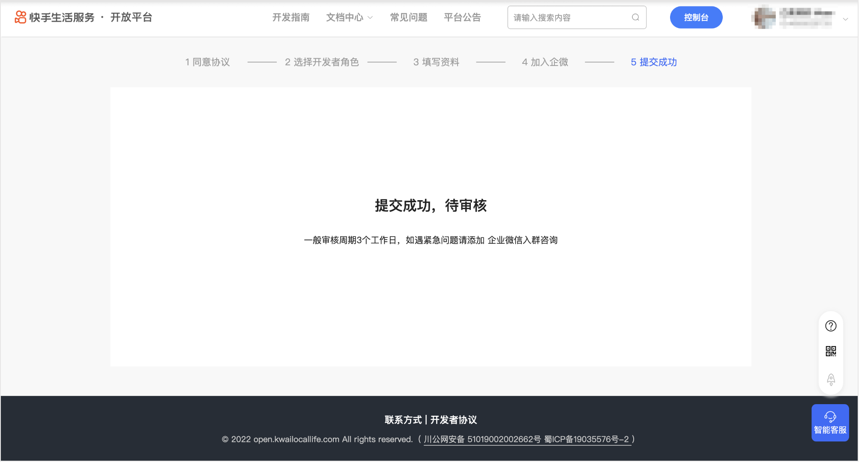Expand the 文档中心 dropdown menu
This screenshot has height=462, width=859.
point(349,18)
